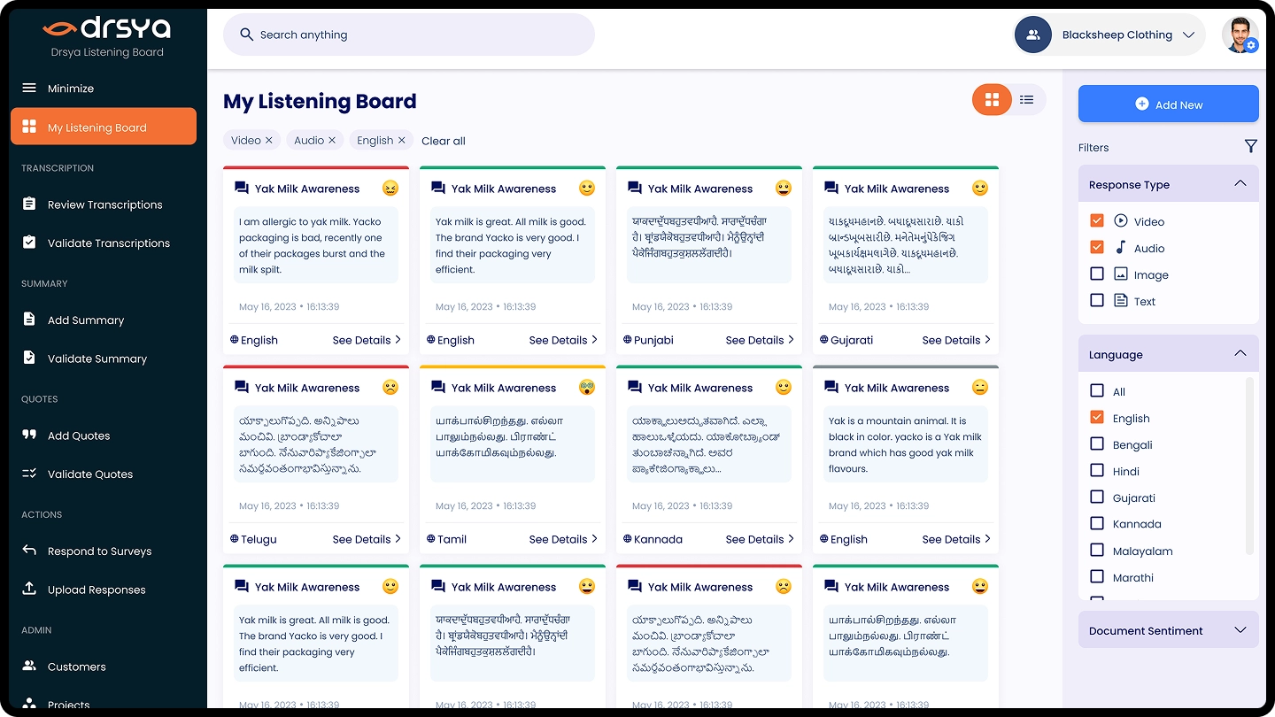This screenshot has height=717, width=1275.
Task: Enable the Image response type checkbox
Action: [x=1097, y=274]
